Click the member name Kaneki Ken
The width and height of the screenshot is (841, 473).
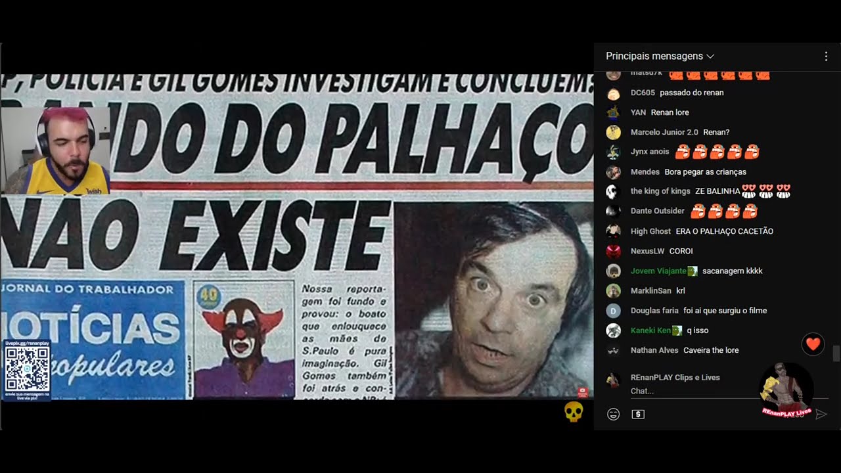650,330
